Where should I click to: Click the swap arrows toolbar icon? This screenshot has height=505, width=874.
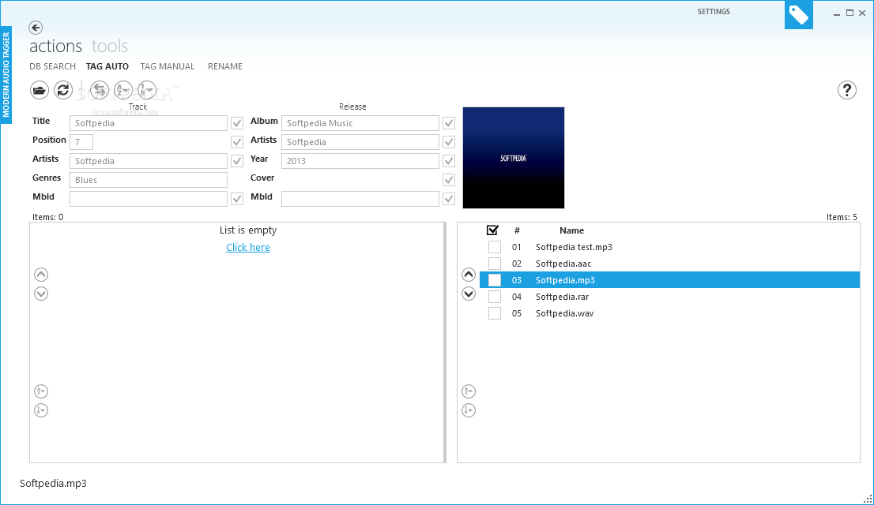click(x=100, y=90)
